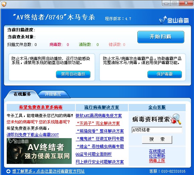Click the virus search input field
This screenshot has width=194, height=175.
click(157, 130)
